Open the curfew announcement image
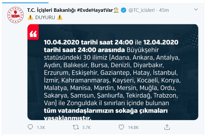Screen dimensions: 208x137 (113, 72)
